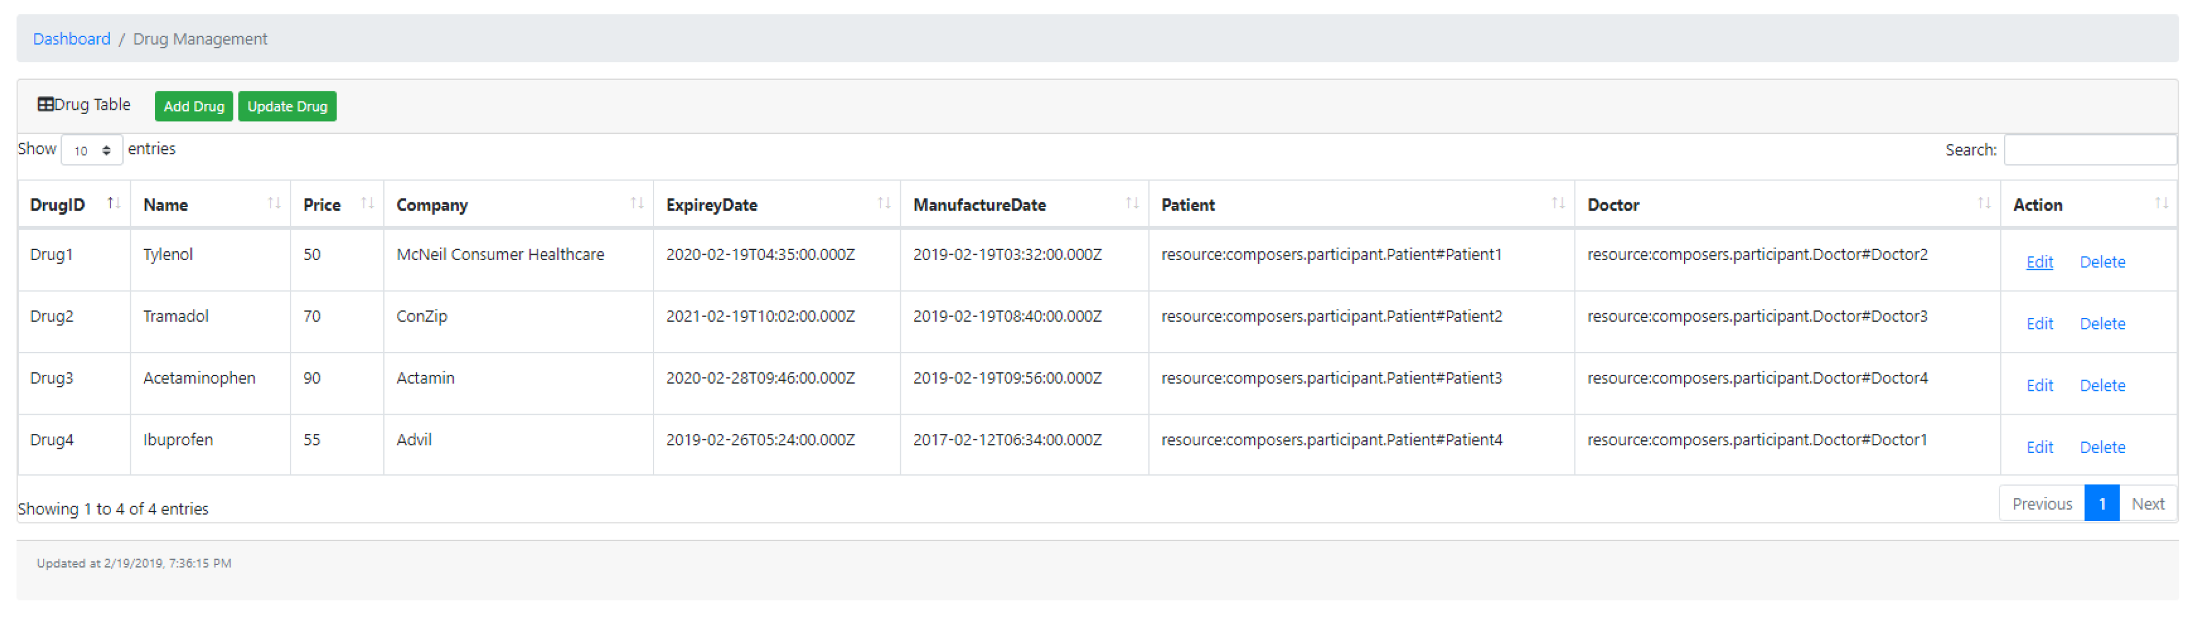
Task: Sort table by Price column arrows
Action: point(368,203)
